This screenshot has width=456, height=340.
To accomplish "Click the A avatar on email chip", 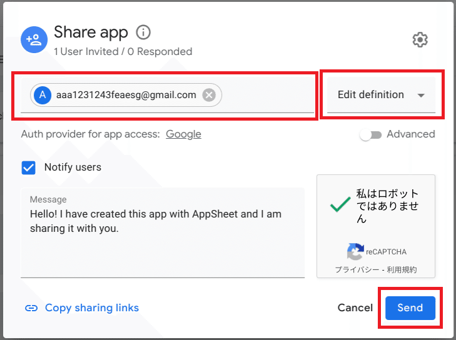I will (x=43, y=95).
